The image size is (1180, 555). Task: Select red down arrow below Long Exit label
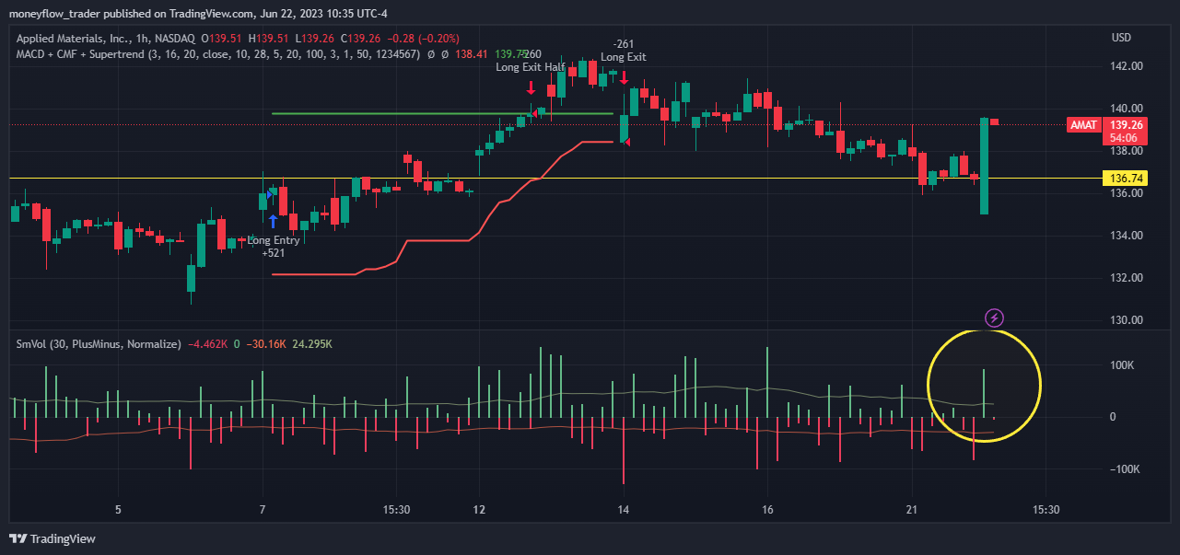tap(624, 77)
